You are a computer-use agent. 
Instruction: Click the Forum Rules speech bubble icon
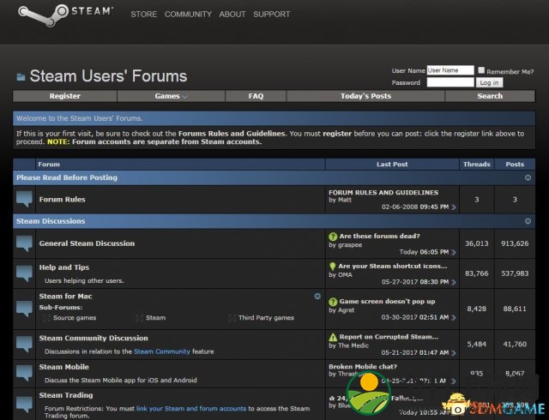tap(24, 200)
